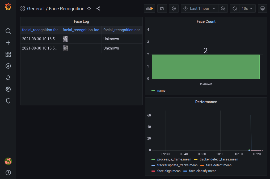Open the Grafana home logo

[x=8, y=7]
